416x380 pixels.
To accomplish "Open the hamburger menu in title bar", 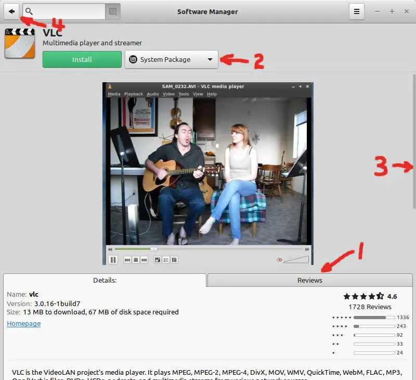I will point(357,11).
